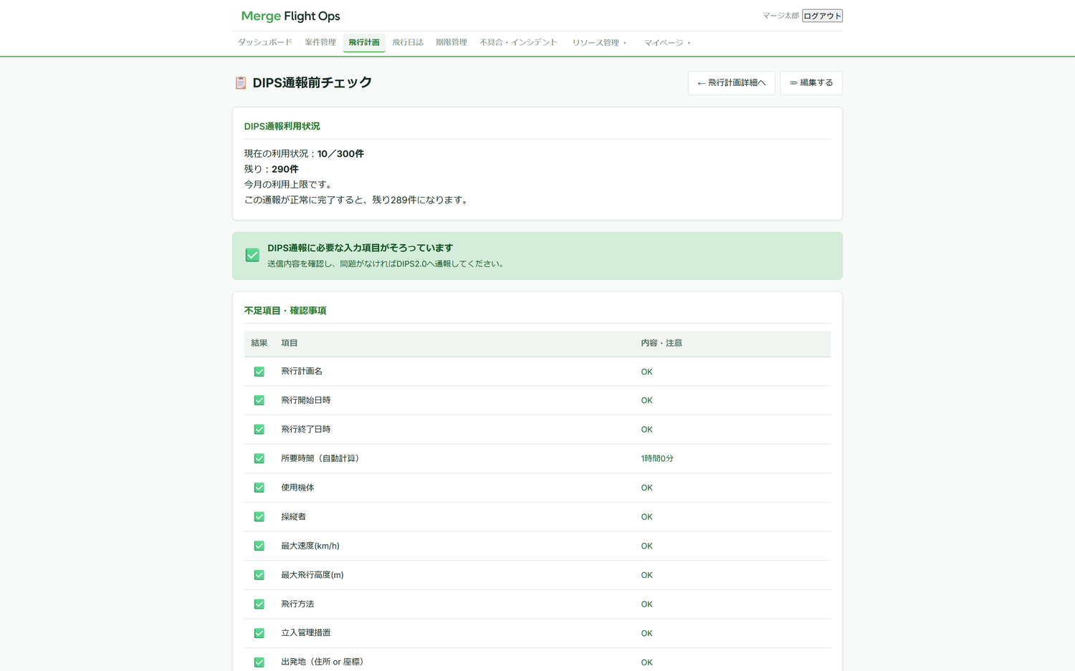Viewport: 1075px width, 671px height.
Task: Select the 飛行計画 tab
Action: coord(364,42)
